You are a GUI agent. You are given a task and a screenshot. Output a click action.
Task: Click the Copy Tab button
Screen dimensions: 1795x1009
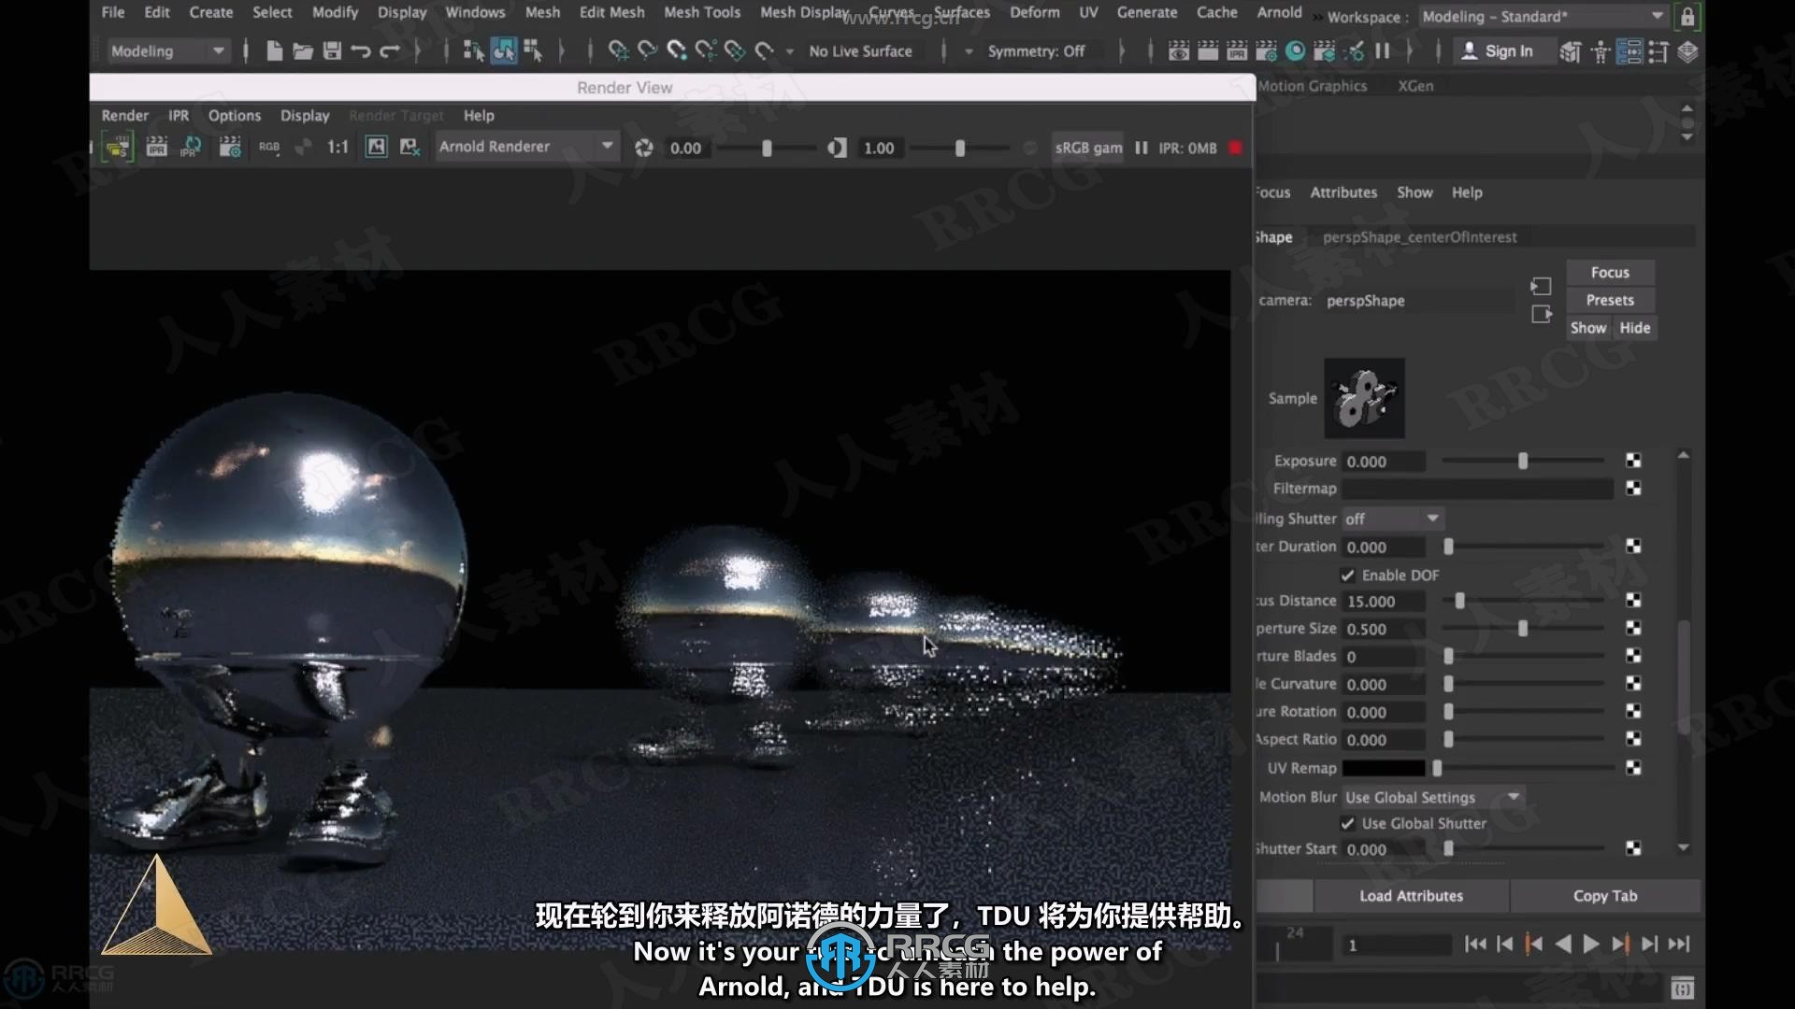[x=1605, y=895]
